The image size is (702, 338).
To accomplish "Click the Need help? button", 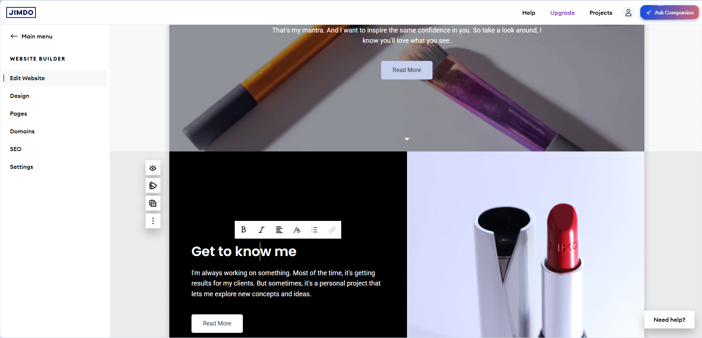I will point(669,320).
